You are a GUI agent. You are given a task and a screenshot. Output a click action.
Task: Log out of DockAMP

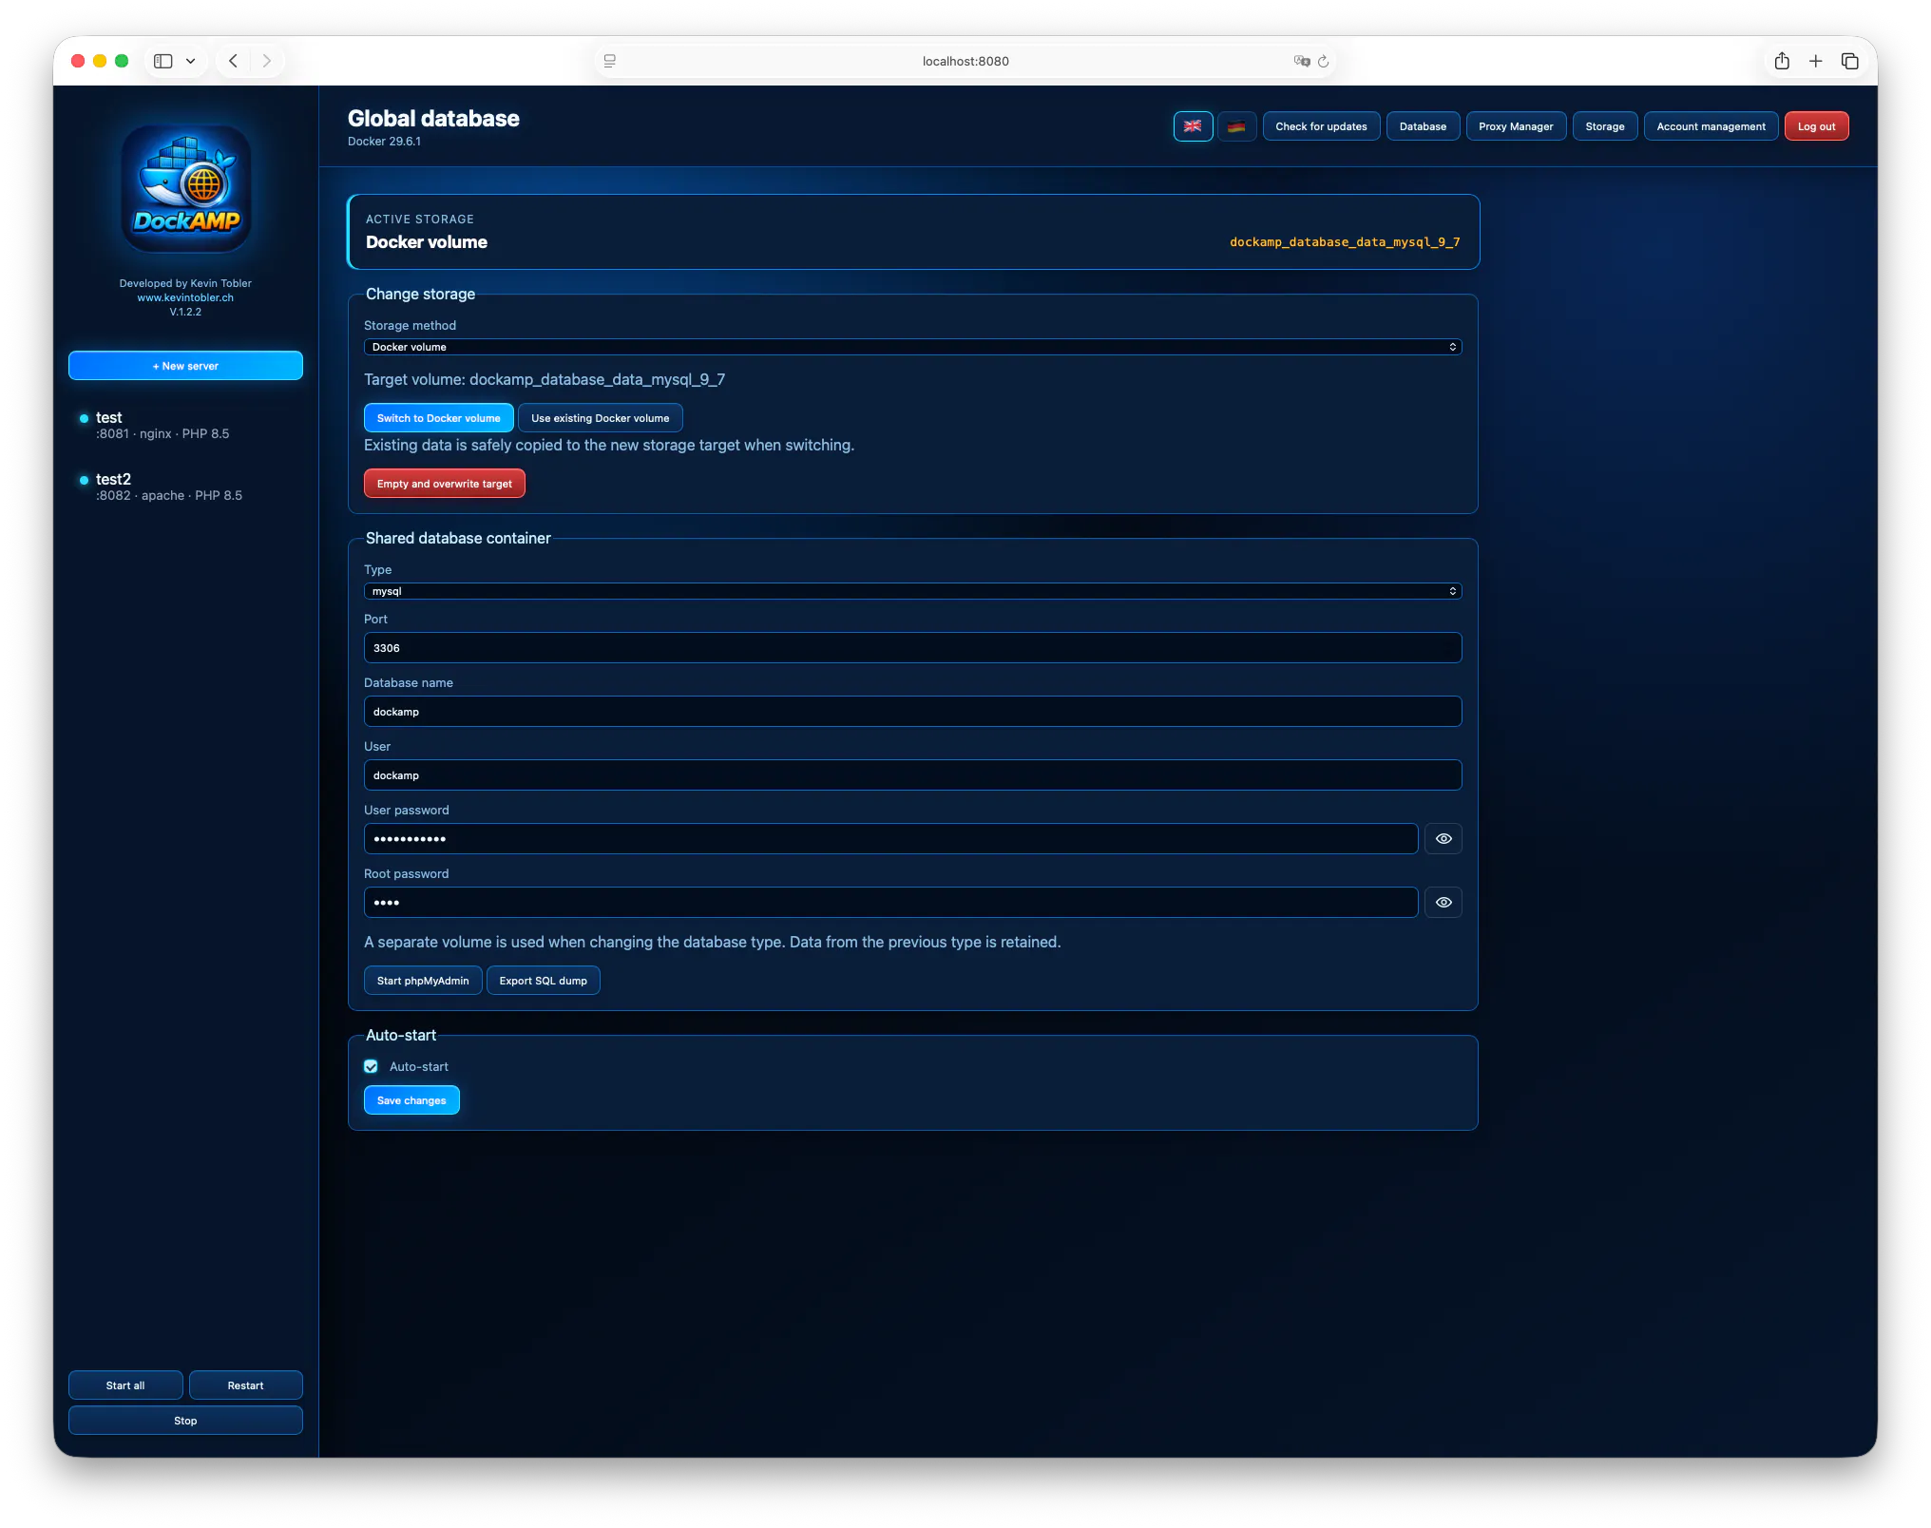click(x=1816, y=126)
